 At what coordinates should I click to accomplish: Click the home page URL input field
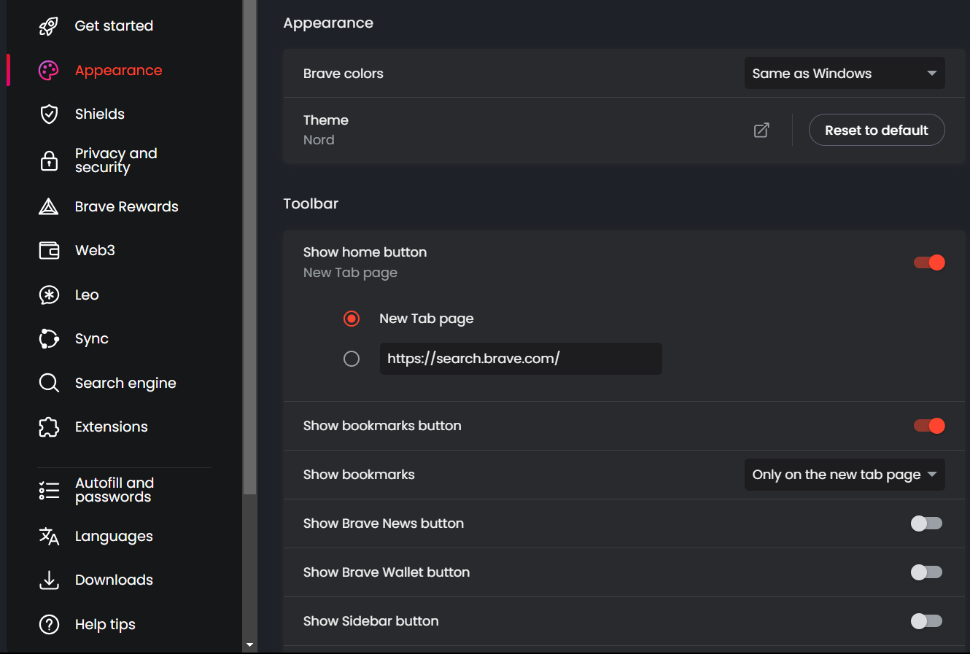coord(520,359)
